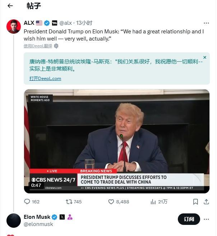This screenshot has height=236, width=217.
Task: Play the CBS News Trump video
Action: tap(117, 141)
